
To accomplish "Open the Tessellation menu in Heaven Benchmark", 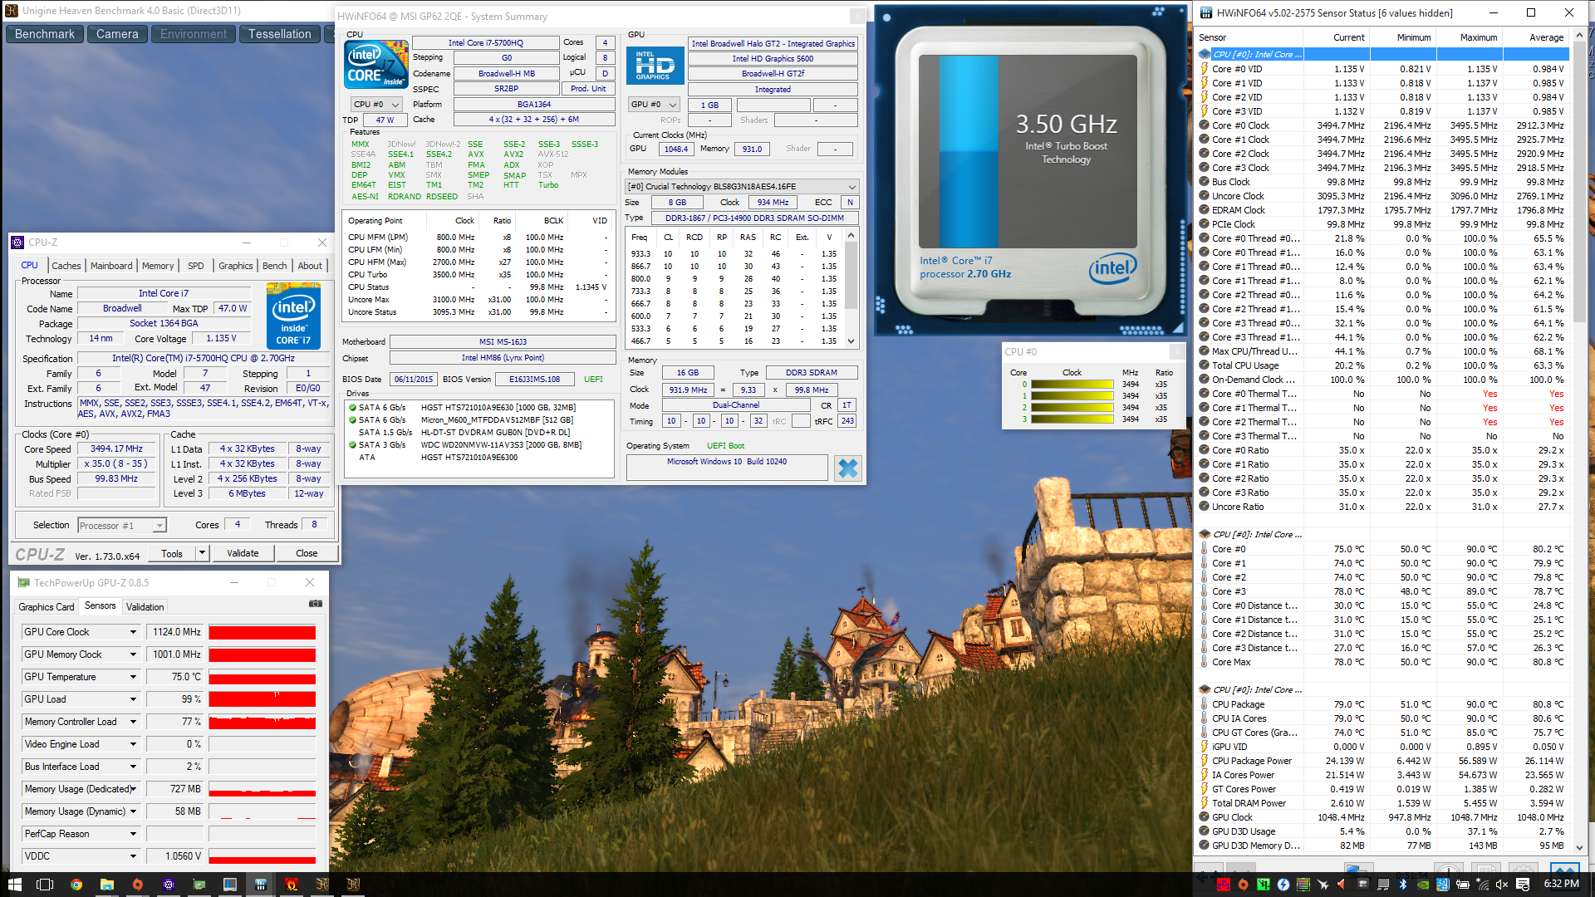I will pyautogui.click(x=279, y=34).
